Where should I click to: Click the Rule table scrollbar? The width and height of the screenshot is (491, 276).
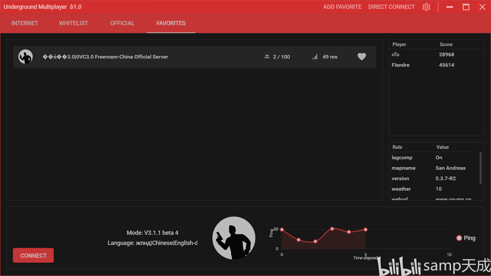tap(481, 168)
